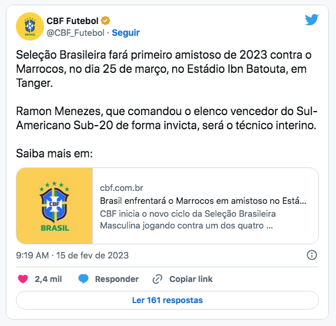Screen dimensions: 336x326
Task: Open the CBF Brasil crest card thumbnail
Action: point(55,206)
